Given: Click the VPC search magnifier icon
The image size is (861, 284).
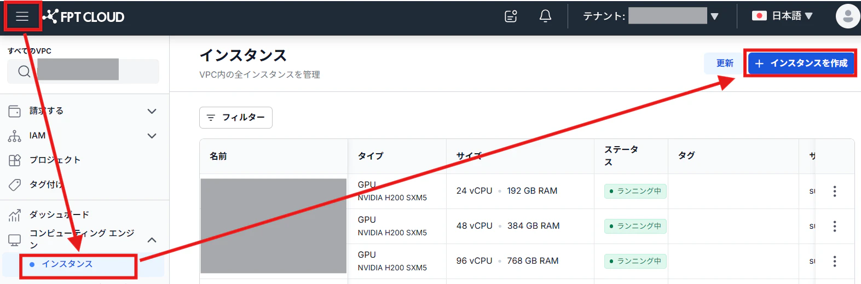Looking at the screenshot, I should click(24, 71).
